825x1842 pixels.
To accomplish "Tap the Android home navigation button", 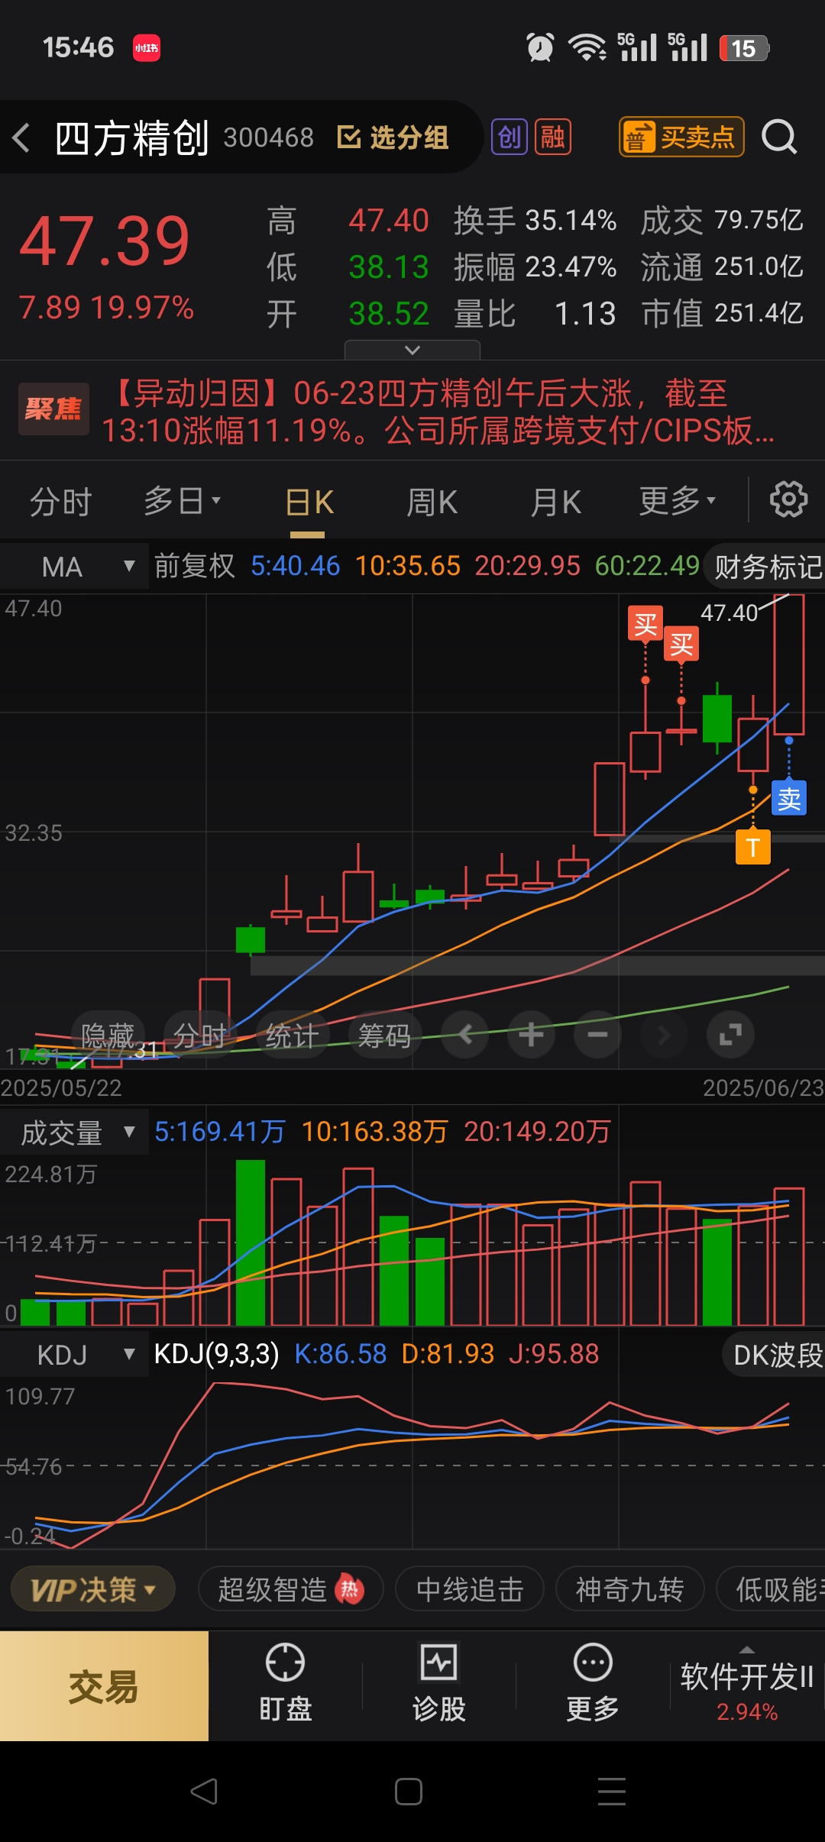I will 409,1792.
